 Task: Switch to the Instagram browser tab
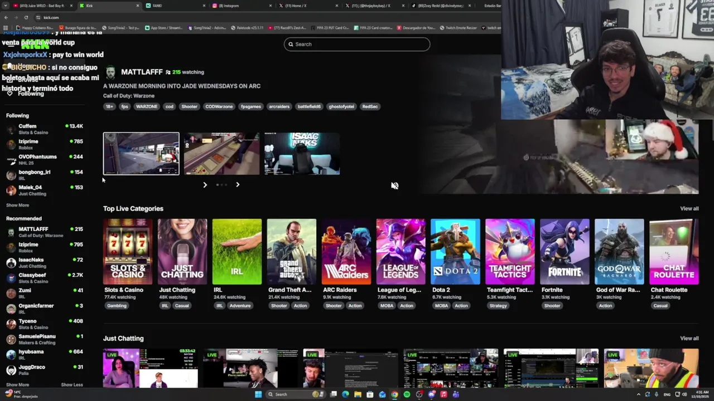[x=241, y=6]
